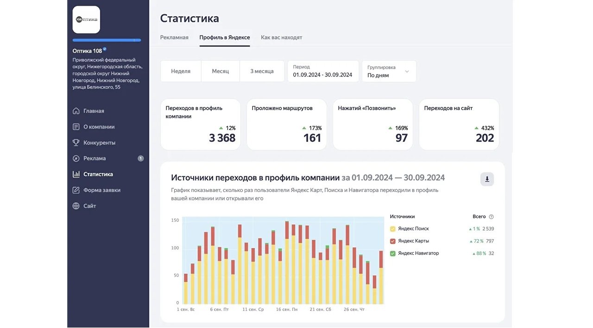Image resolution: width=593 pixels, height=328 pixels.
Task: Click the verified badge next to Оптика 108
Action: [105, 49]
